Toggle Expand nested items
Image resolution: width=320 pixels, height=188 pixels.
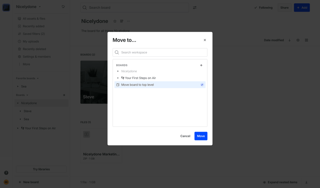[280, 182]
